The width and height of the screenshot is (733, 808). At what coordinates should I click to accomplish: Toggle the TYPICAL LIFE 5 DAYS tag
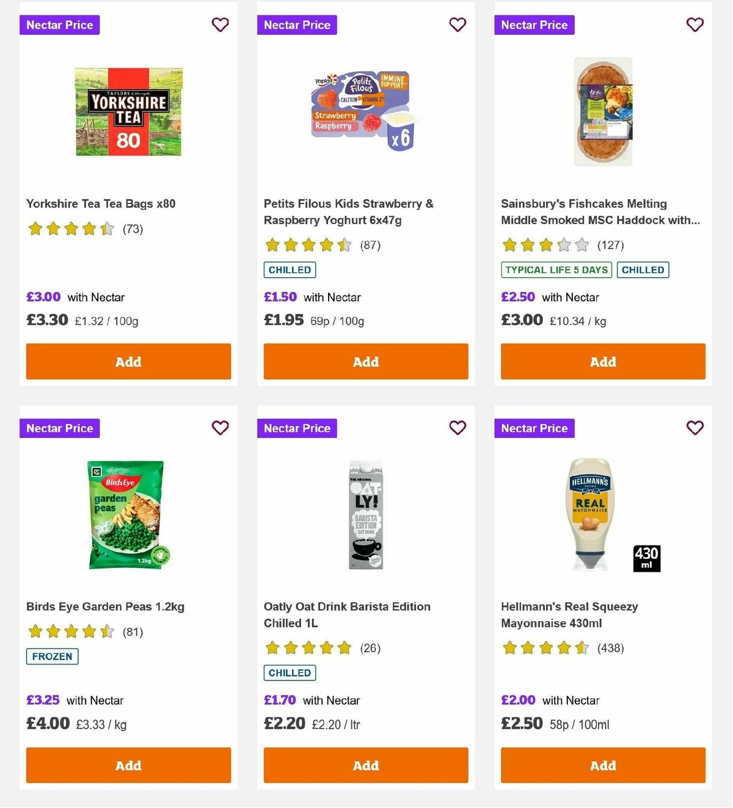[x=556, y=269]
